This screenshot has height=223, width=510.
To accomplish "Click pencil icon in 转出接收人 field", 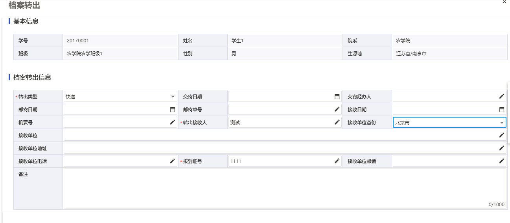I will 337,122.
